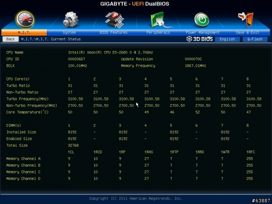Click core 5 temperature value 46

[172, 112]
